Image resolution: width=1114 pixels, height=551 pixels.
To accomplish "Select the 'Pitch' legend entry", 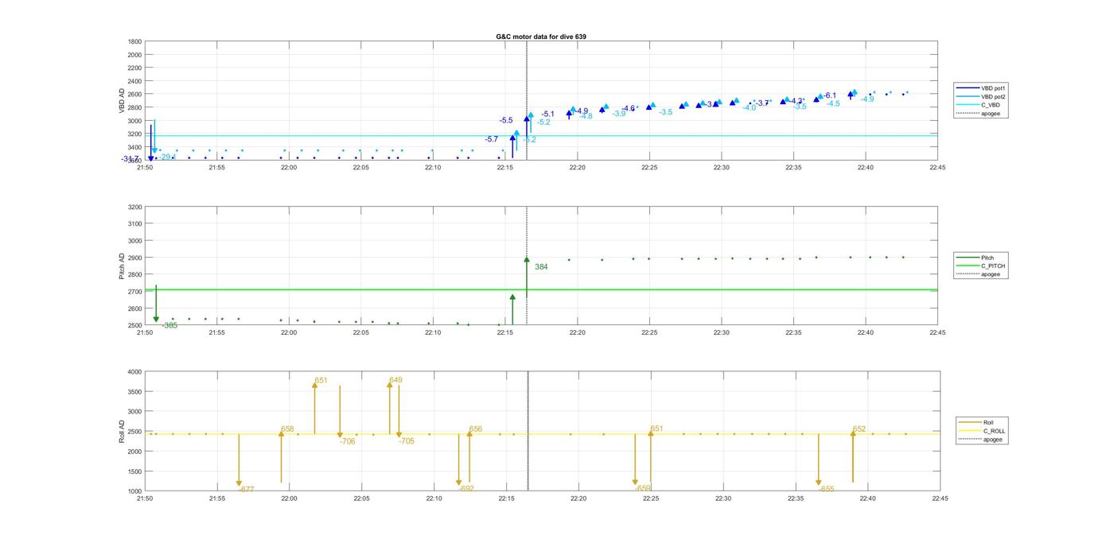I will pyautogui.click(x=976, y=258).
